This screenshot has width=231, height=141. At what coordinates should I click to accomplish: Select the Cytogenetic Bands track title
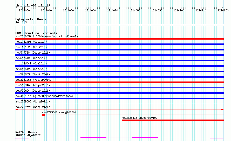click(31, 19)
